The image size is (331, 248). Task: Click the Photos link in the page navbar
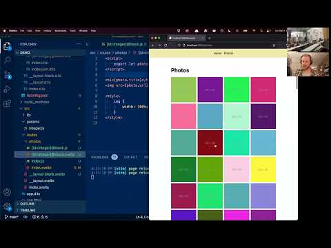(228, 53)
